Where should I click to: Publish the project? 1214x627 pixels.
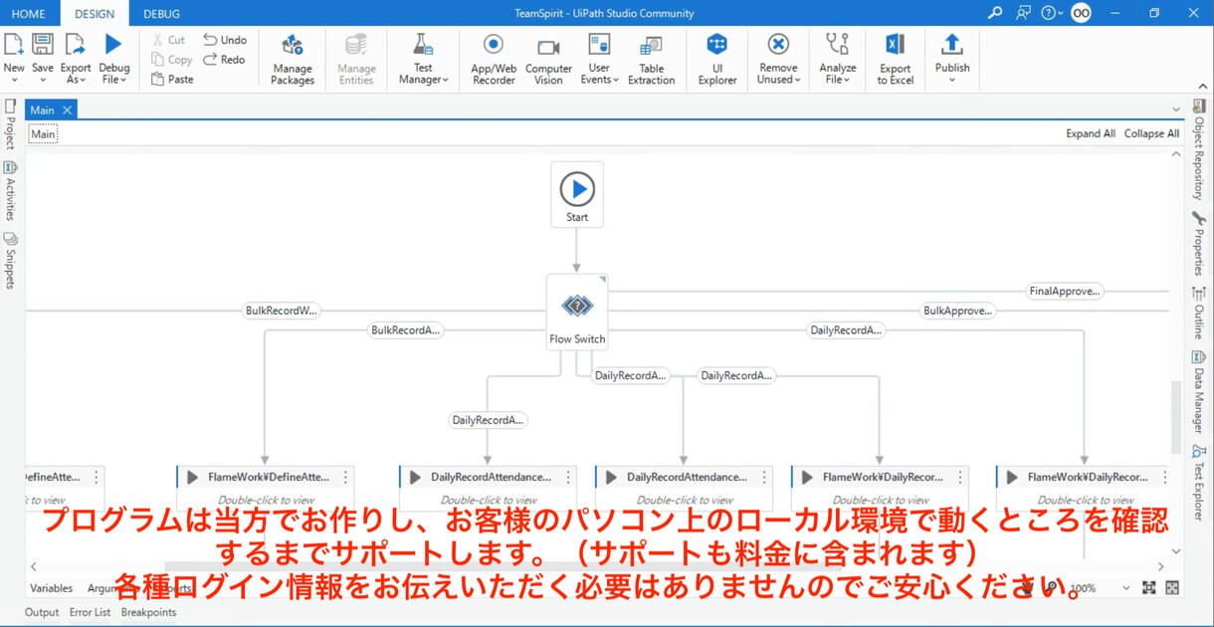click(x=952, y=51)
